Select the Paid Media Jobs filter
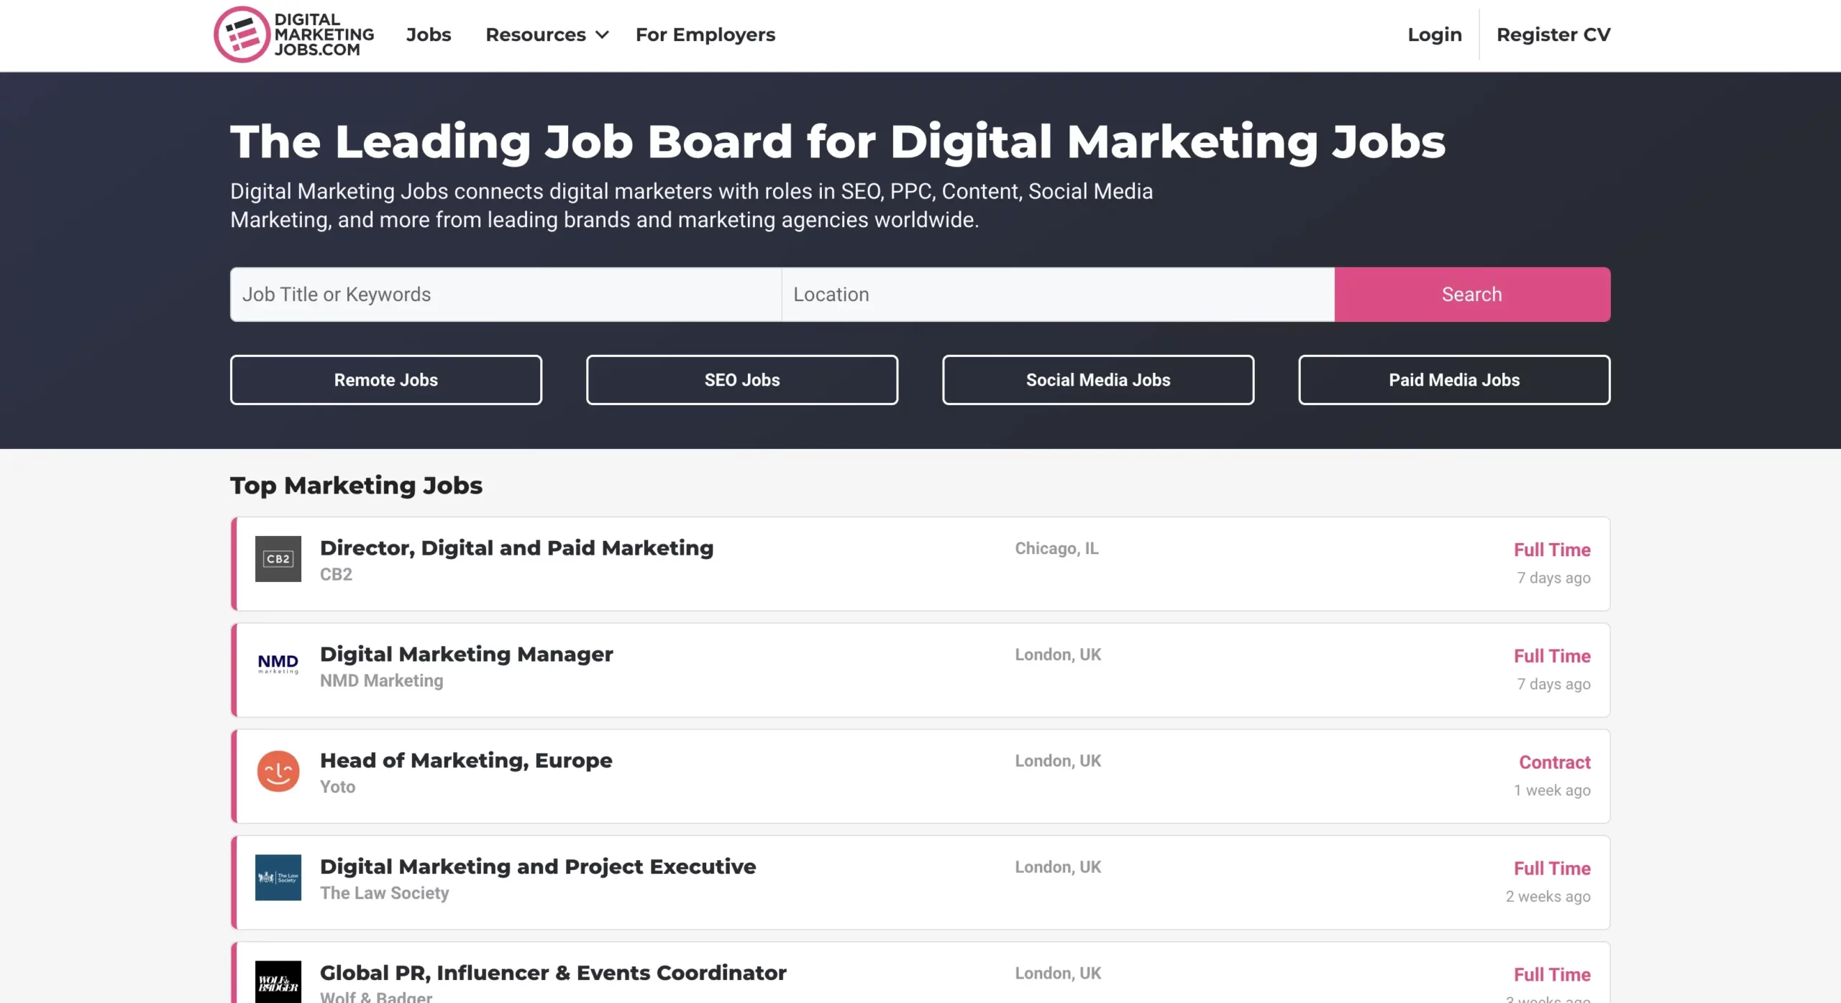The width and height of the screenshot is (1841, 1003). pos(1453,379)
